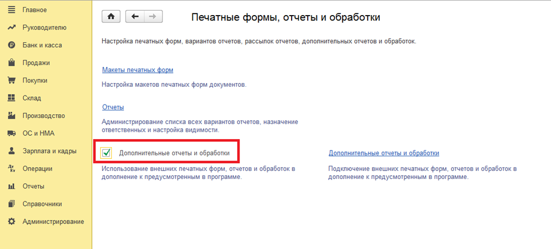Navigate back with the left arrow

tap(135, 17)
